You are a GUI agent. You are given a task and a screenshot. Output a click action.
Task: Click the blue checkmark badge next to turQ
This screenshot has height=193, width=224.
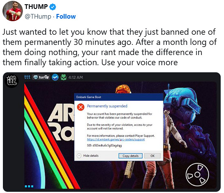click(55, 77)
